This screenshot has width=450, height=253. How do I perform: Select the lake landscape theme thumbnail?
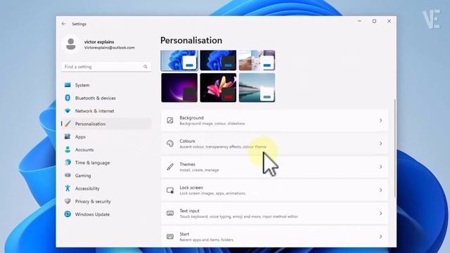coord(257,87)
